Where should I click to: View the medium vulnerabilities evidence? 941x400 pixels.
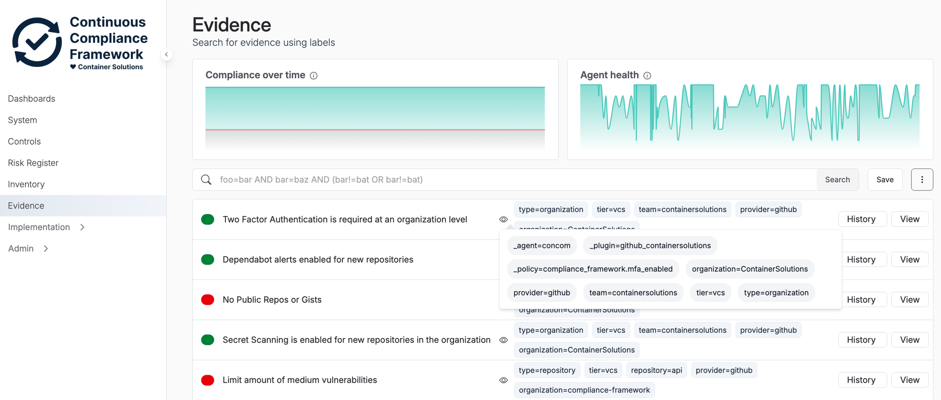[x=910, y=380]
